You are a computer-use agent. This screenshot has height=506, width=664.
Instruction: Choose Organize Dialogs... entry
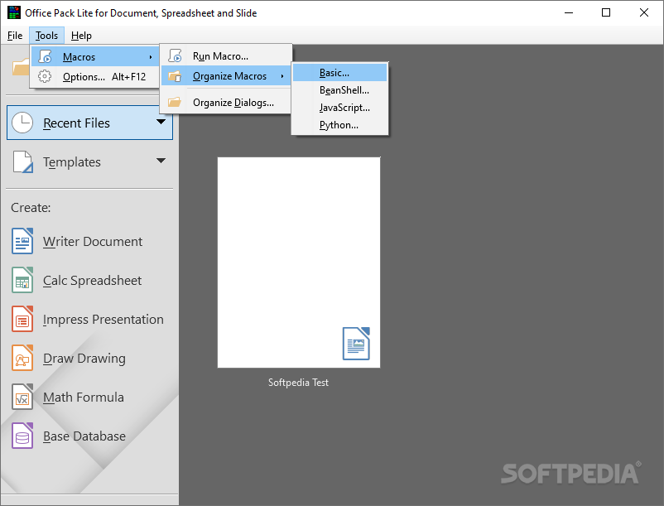coord(225,103)
